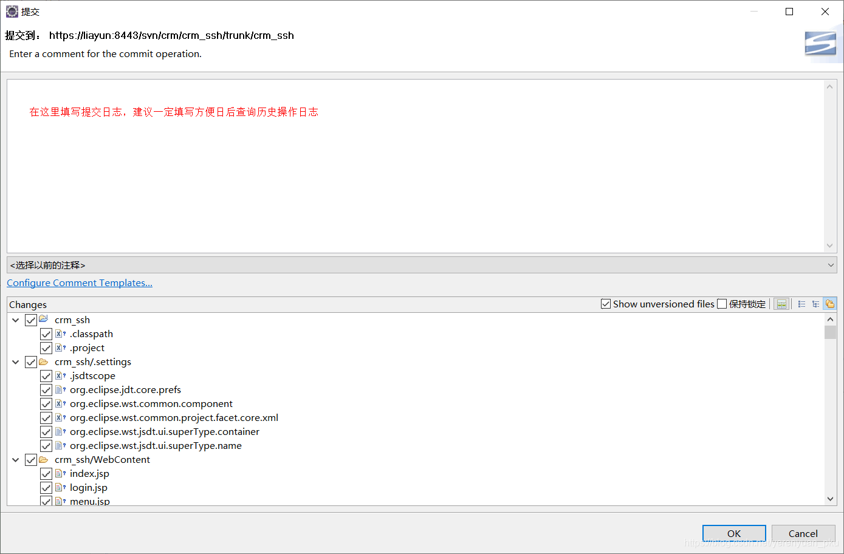This screenshot has height=554, width=844.
Task: Maximize the commit dialog window
Action: point(789,12)
